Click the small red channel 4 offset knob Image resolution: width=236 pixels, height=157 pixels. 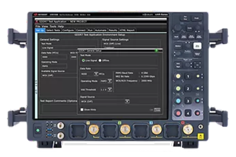point(197,113)
